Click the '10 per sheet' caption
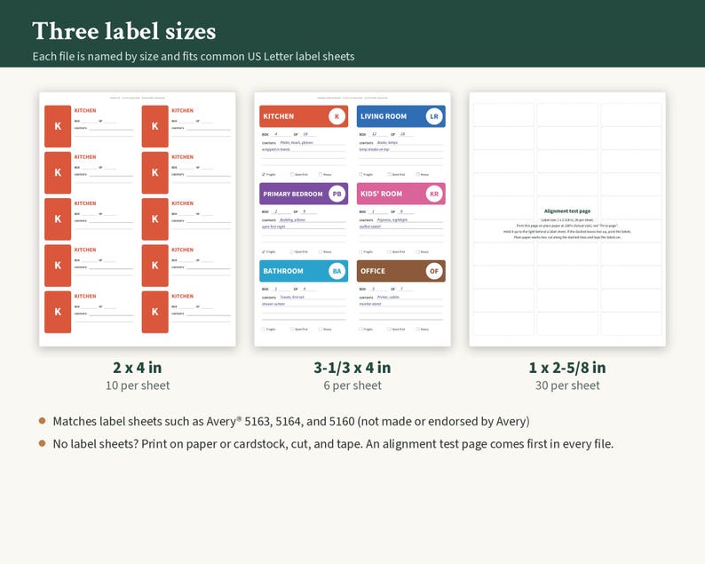 point(138,385)
